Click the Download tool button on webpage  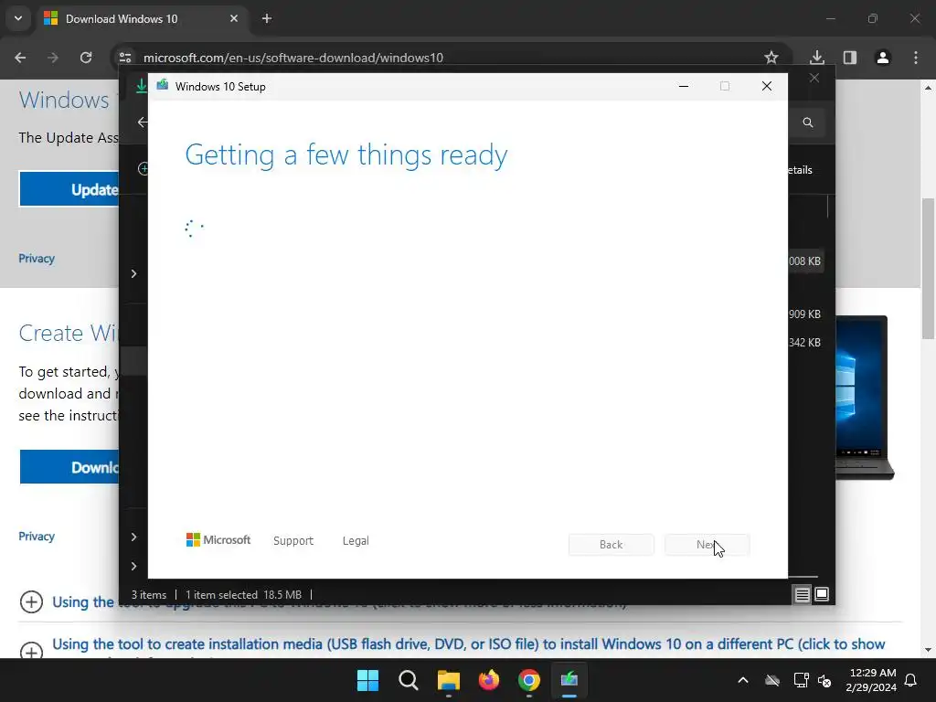(x=69, y=467)
